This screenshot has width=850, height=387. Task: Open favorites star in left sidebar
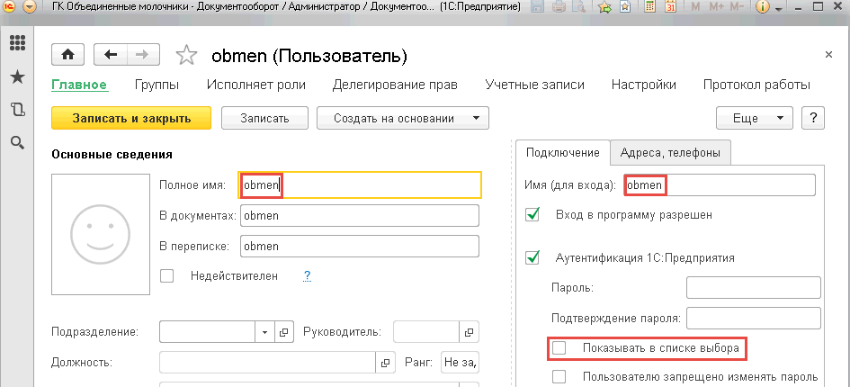pos(17,76)
